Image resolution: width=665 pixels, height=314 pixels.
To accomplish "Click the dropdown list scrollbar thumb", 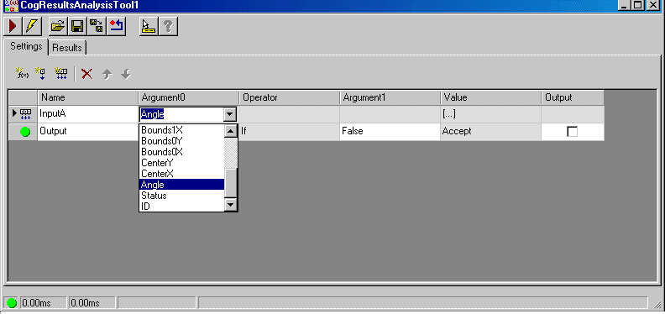I will click(x=230, y=182).
